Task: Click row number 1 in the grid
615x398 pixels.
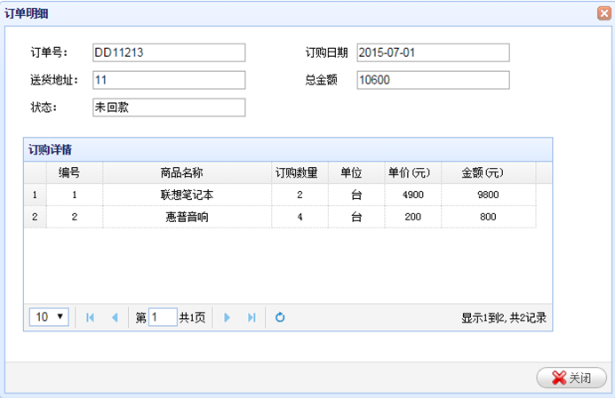Action: click(x=36, y=195)
